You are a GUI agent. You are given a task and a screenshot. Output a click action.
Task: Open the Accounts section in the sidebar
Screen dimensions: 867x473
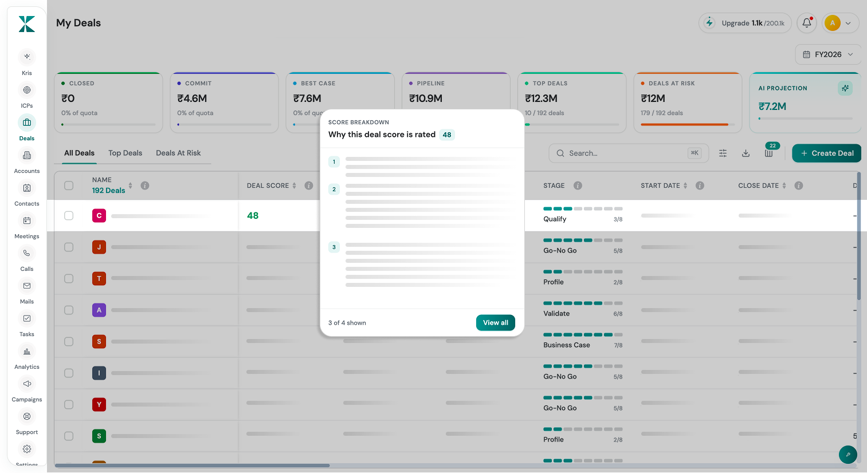point(27,160)
